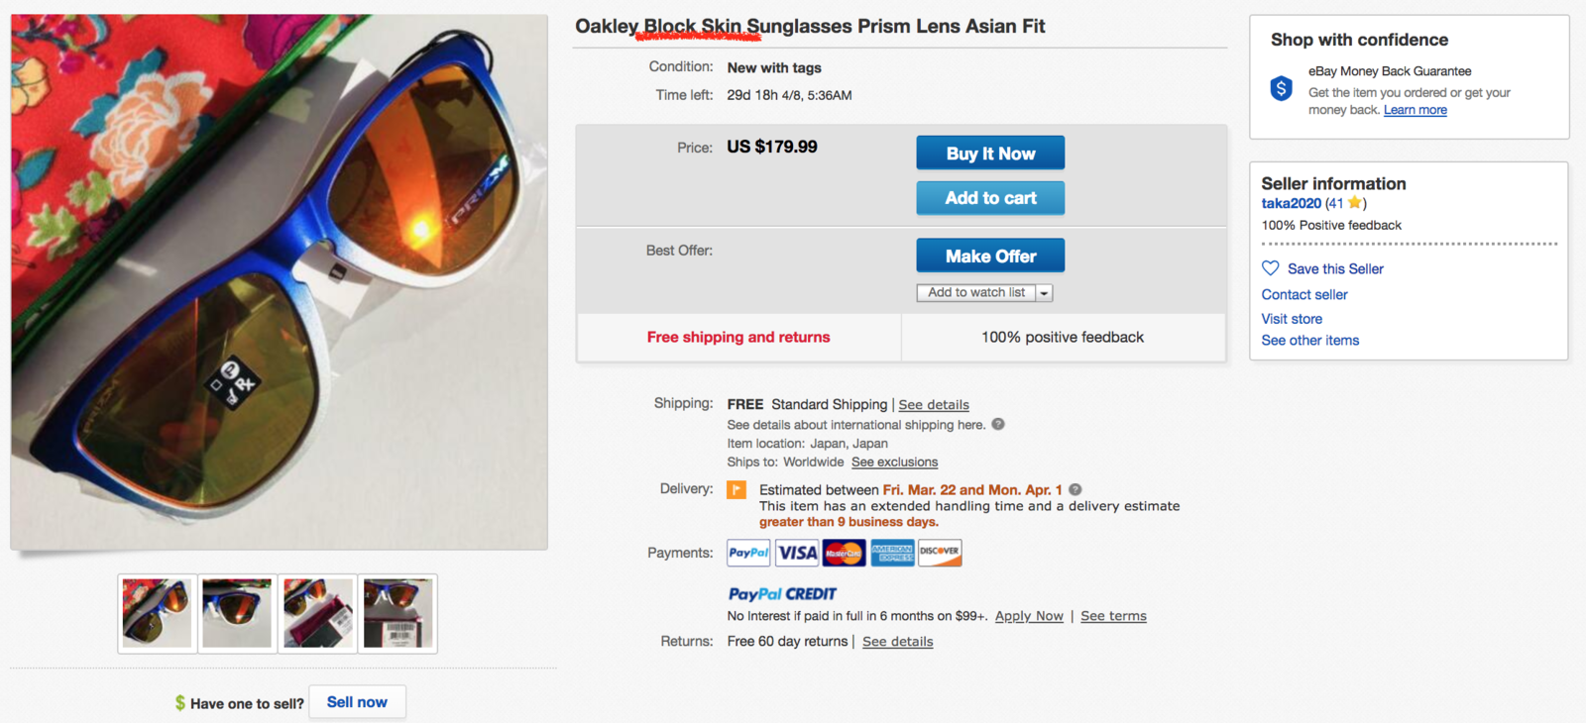The image size is (1586, 723).
Task: Click the Discover card payment icon
Action: click(x=940, y=553)
